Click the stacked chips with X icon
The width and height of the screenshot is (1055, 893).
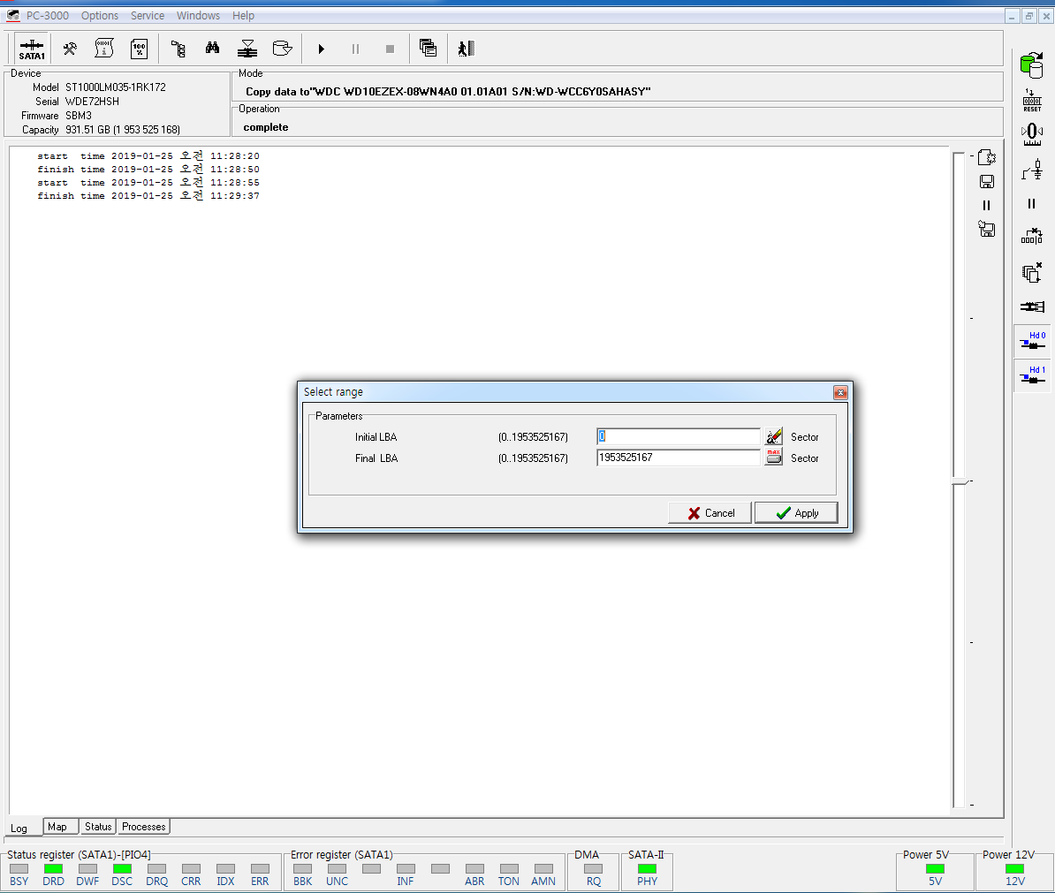(x=1032, y=272)
